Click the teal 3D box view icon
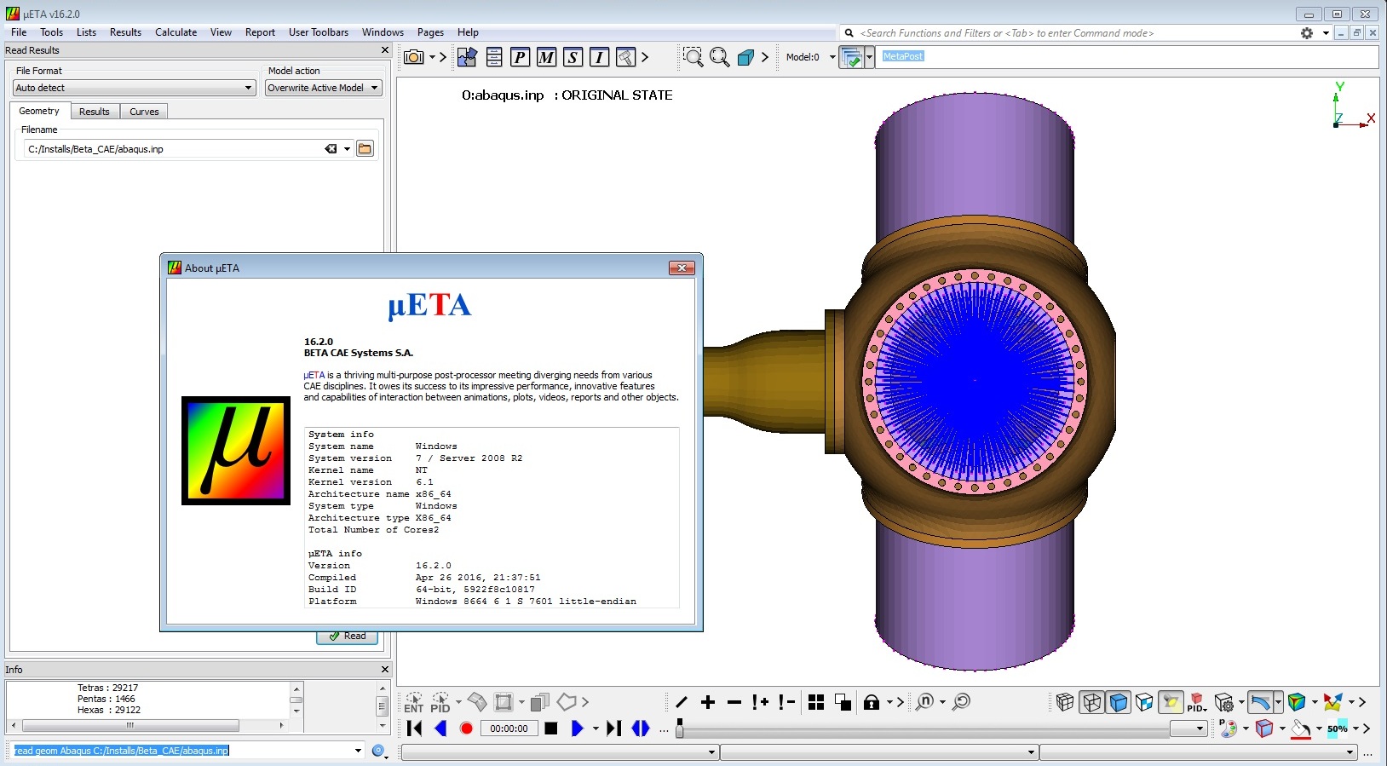1387x766 pixels. click(745, 57)
